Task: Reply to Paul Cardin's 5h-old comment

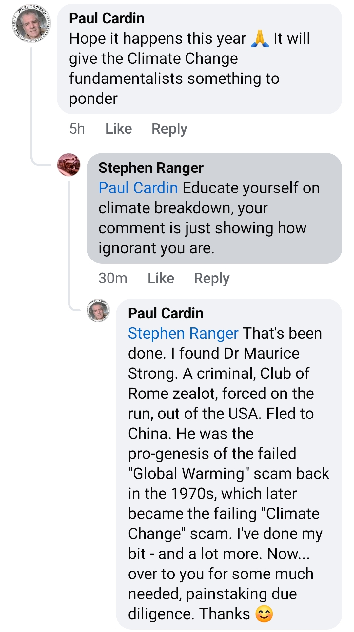Action: (x=169, y=129)
